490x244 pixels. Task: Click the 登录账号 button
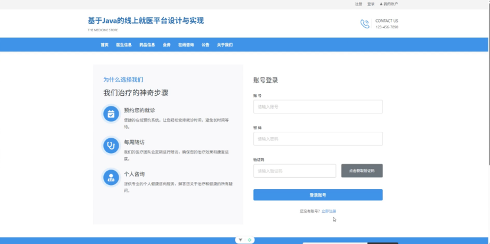pyautogui.click(x=318, y=195)
